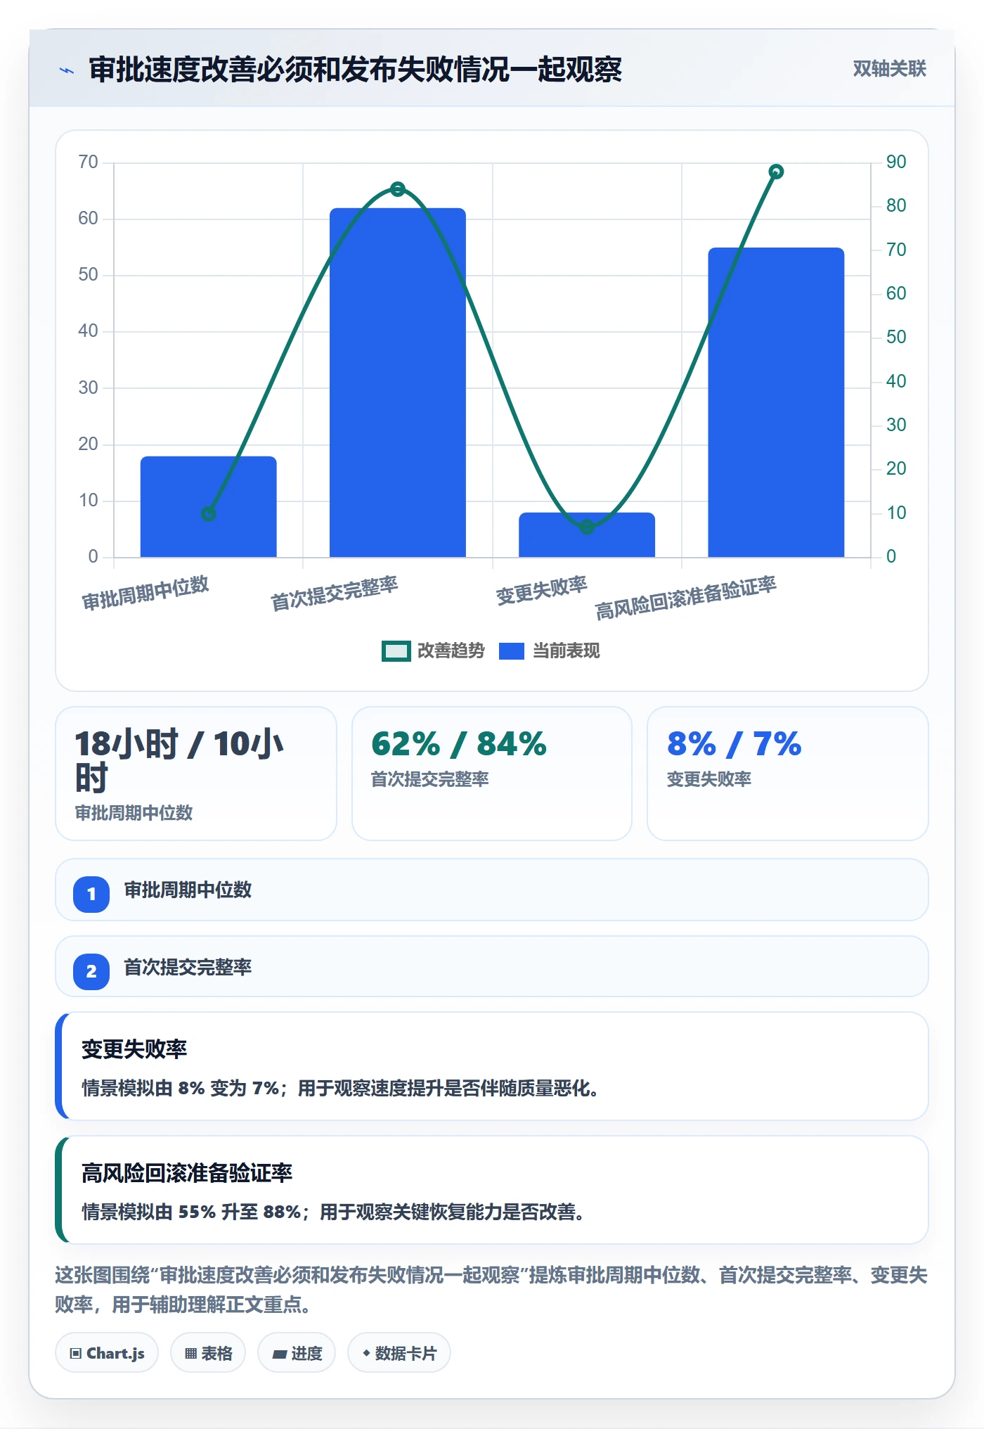Image resolution: width=984 pixels, height=1429 pixels.
Task: Click the trend line point at 高风险回滚准备验证率 peak
Action: (x=776, y=172)
